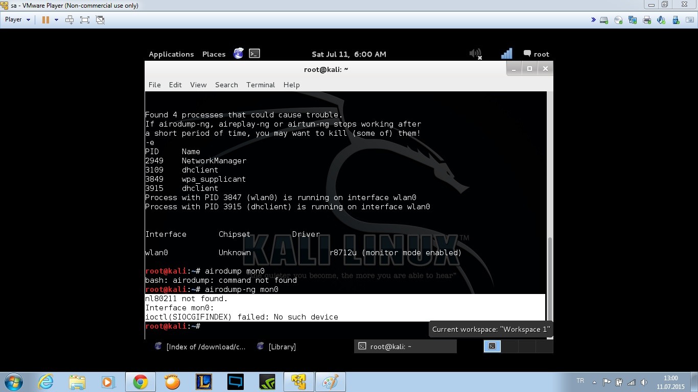Click the CD/DVD drive device icon
The image size is (698, 392).
(x=618, y=20)
